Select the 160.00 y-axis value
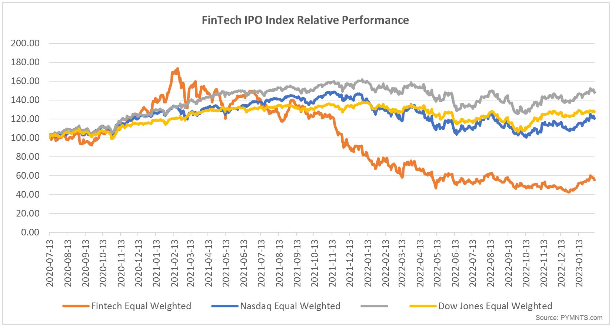Image resolution: width=612 pixels, height=327 pixels. (x=25, y=81)
